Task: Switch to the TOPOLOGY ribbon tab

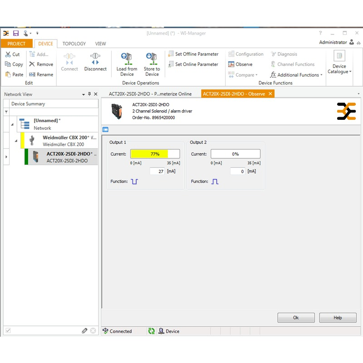Action: coord(74,44)
